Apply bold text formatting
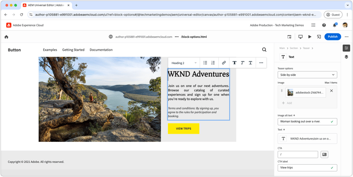This screenshot has height=177, width=353. pyautogui.click(x=234, y=63)
